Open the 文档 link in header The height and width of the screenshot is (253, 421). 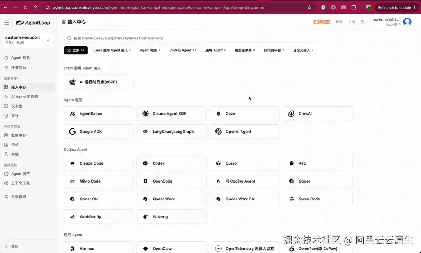click(351, 22)
